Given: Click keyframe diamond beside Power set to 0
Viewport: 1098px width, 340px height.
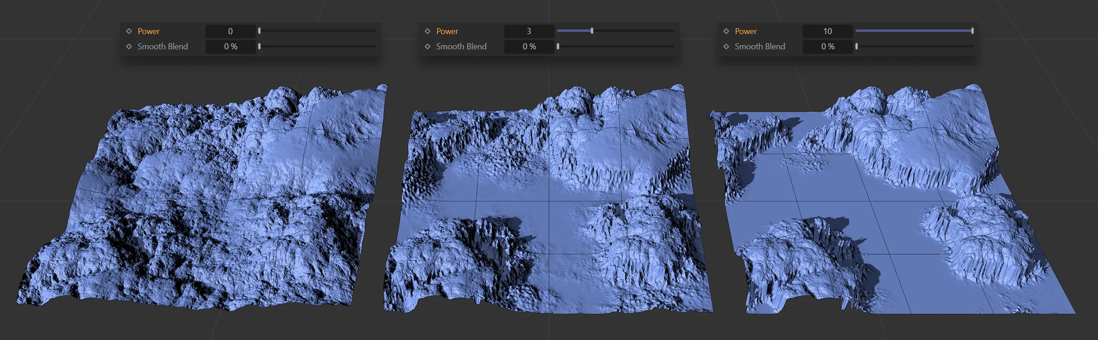Looking at the screenshot, I should click(x=129, y=31).
